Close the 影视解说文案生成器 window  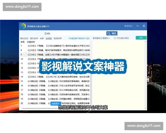click(144, 26)
